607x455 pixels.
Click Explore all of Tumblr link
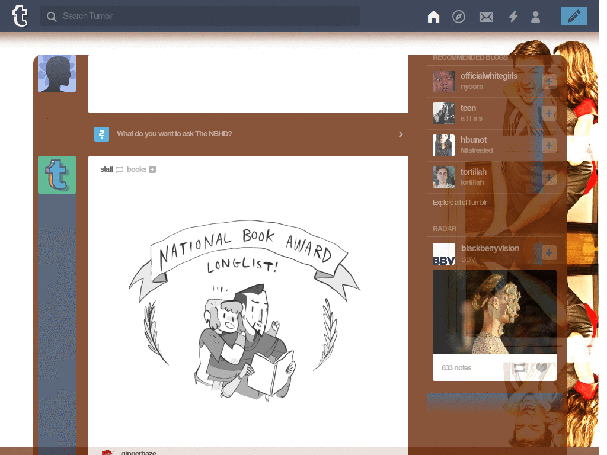click(460, 203)
